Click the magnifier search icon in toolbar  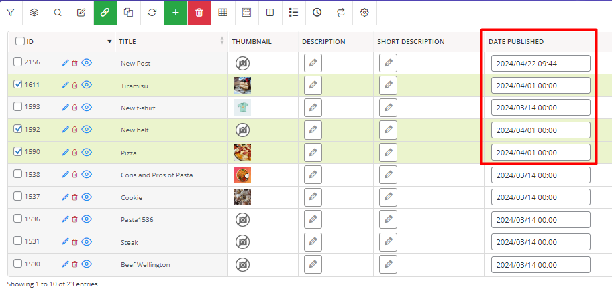(58, 13)
